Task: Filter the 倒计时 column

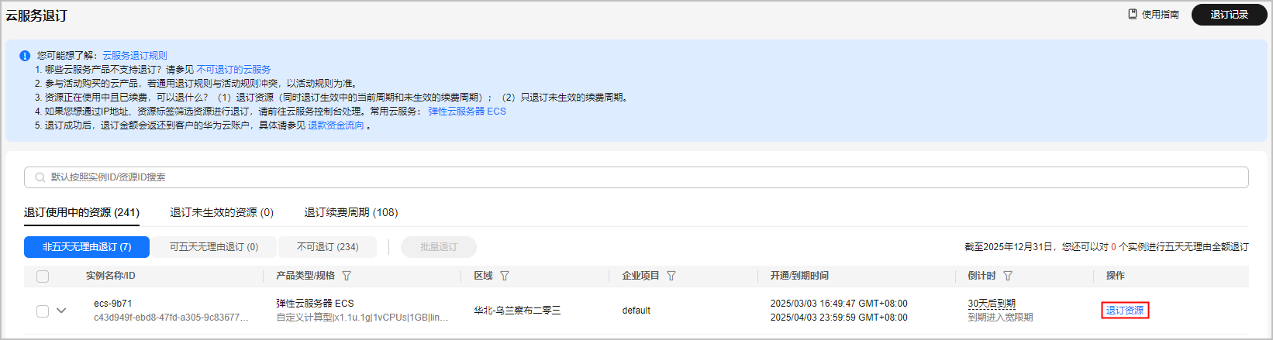Action: click(x=1008, y=276)
